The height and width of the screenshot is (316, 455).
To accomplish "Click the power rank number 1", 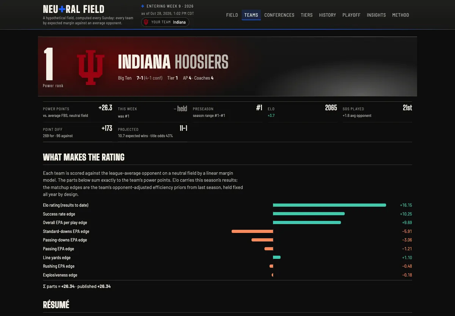I will coord(49,63).
